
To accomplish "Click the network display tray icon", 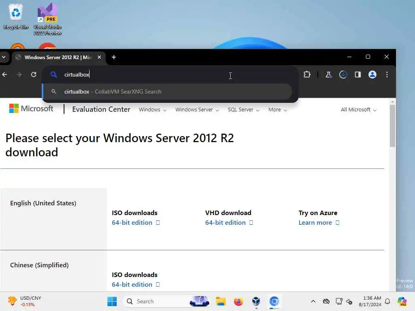I will coord(339,301).
